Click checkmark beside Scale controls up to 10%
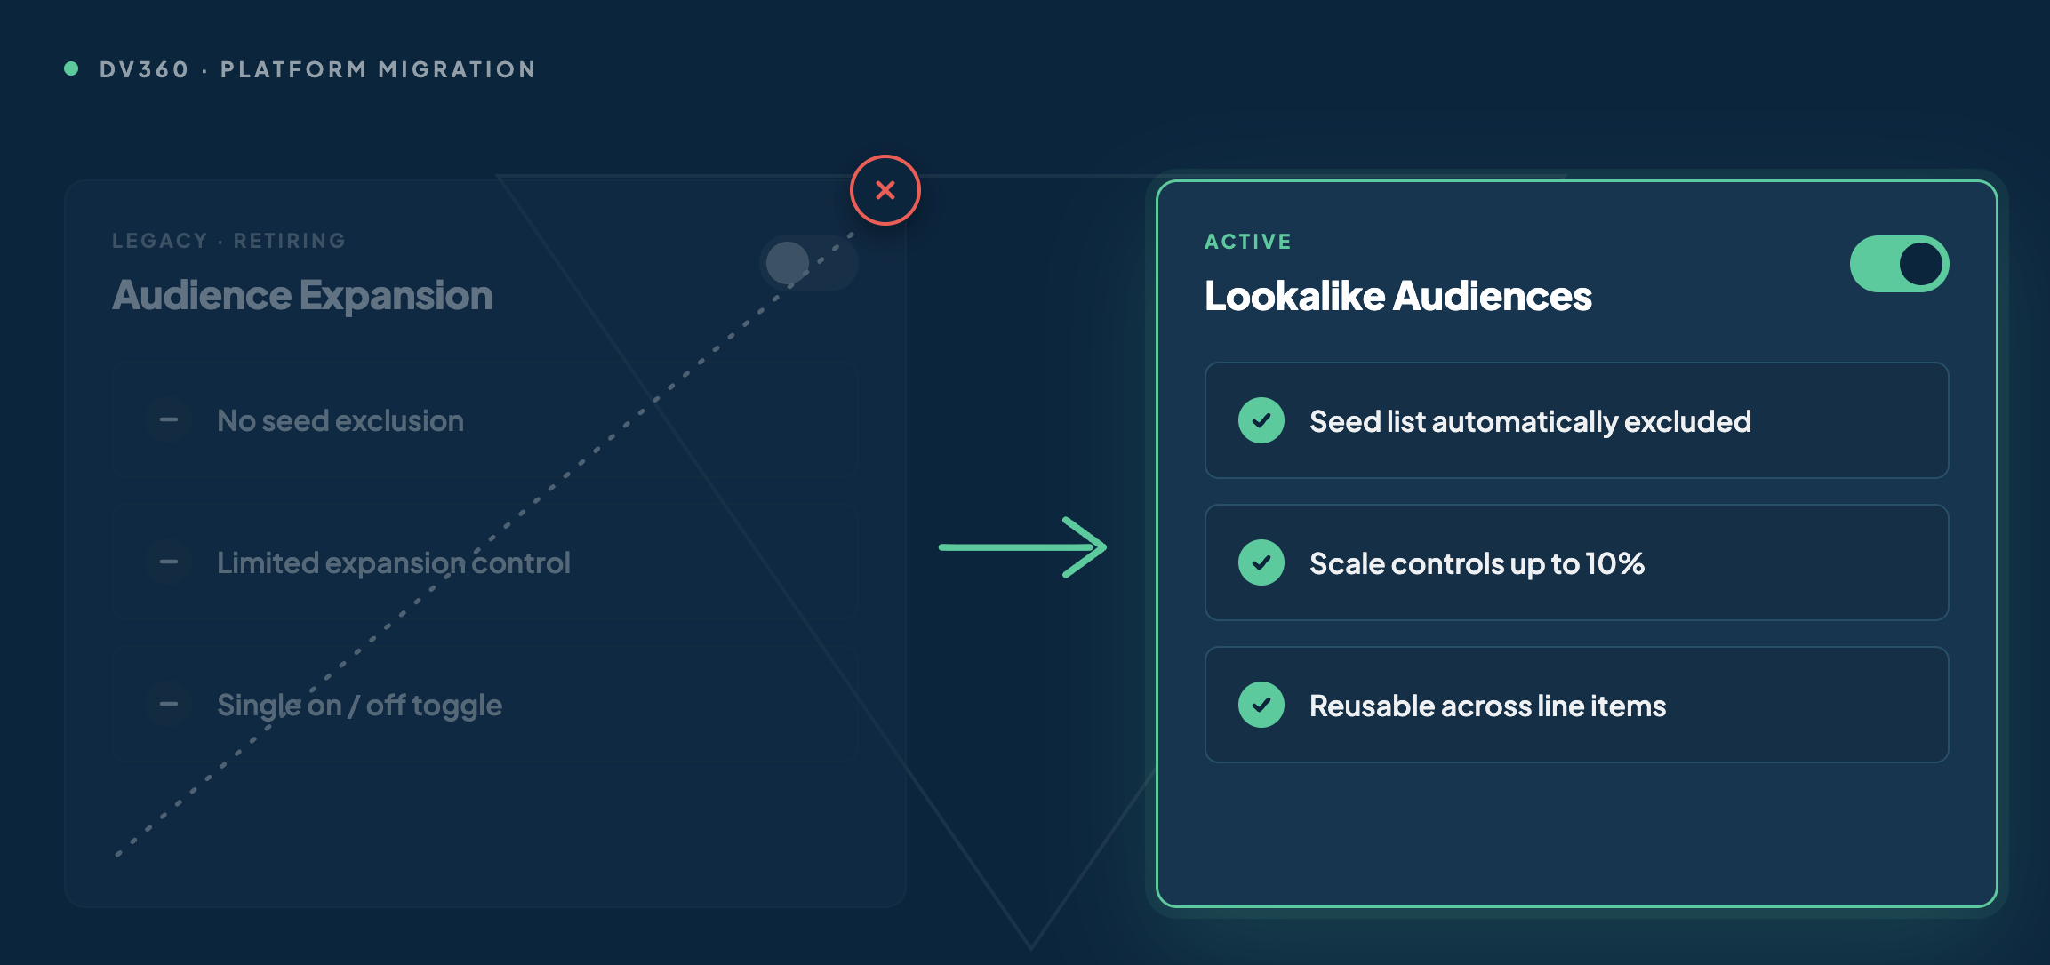This screenshot has width=2050, height=965. coord(1261,562)
